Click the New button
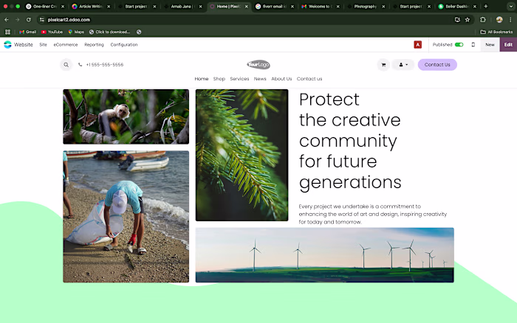517x323 pixels. (x=490, y=44)
